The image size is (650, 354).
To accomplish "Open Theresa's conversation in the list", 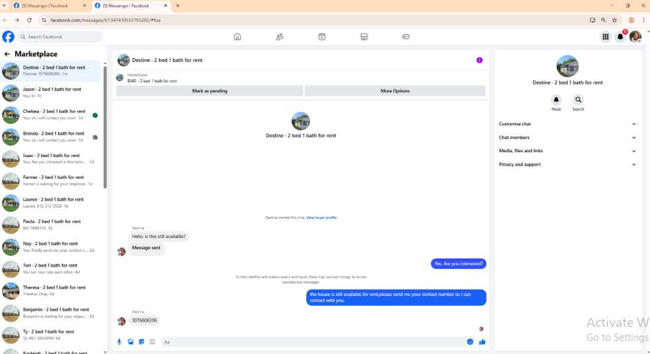I will [51, 291].
